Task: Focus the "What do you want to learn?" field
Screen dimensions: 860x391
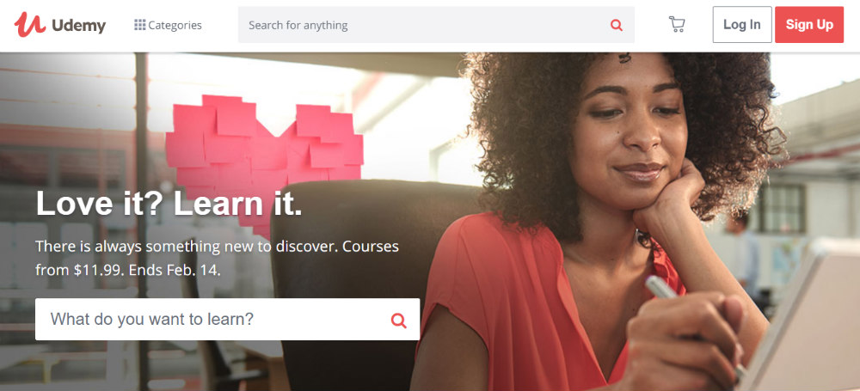Action: pos(228,319)
